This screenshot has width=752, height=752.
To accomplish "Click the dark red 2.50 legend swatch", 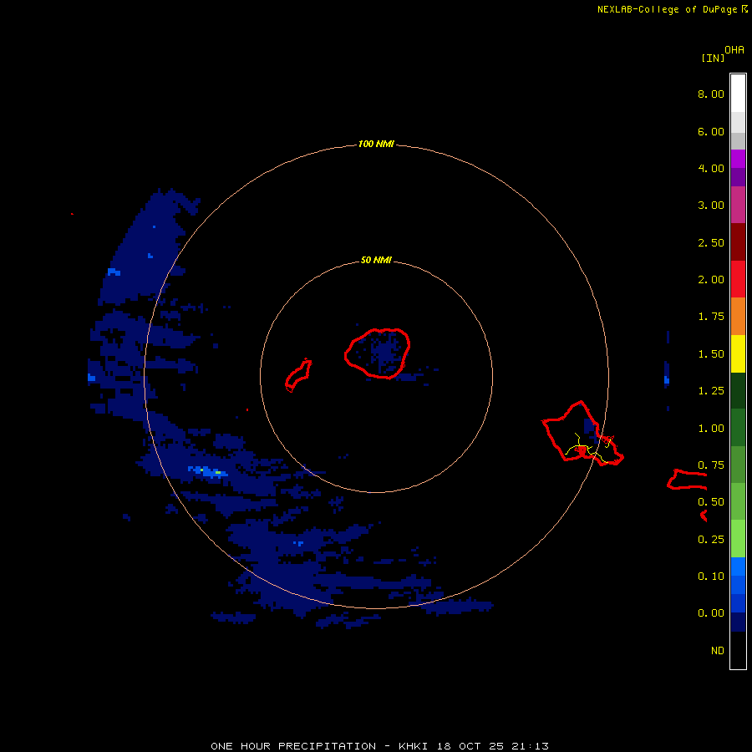I will (x=738, y=242).
